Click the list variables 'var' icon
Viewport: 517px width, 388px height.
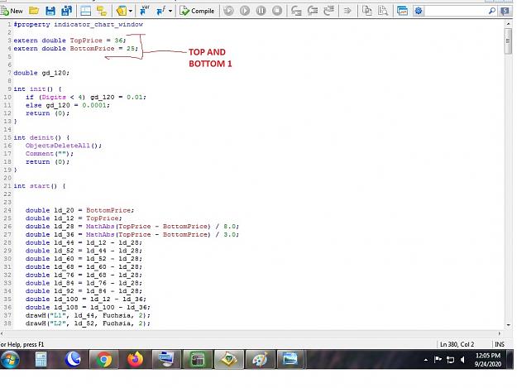144,11
